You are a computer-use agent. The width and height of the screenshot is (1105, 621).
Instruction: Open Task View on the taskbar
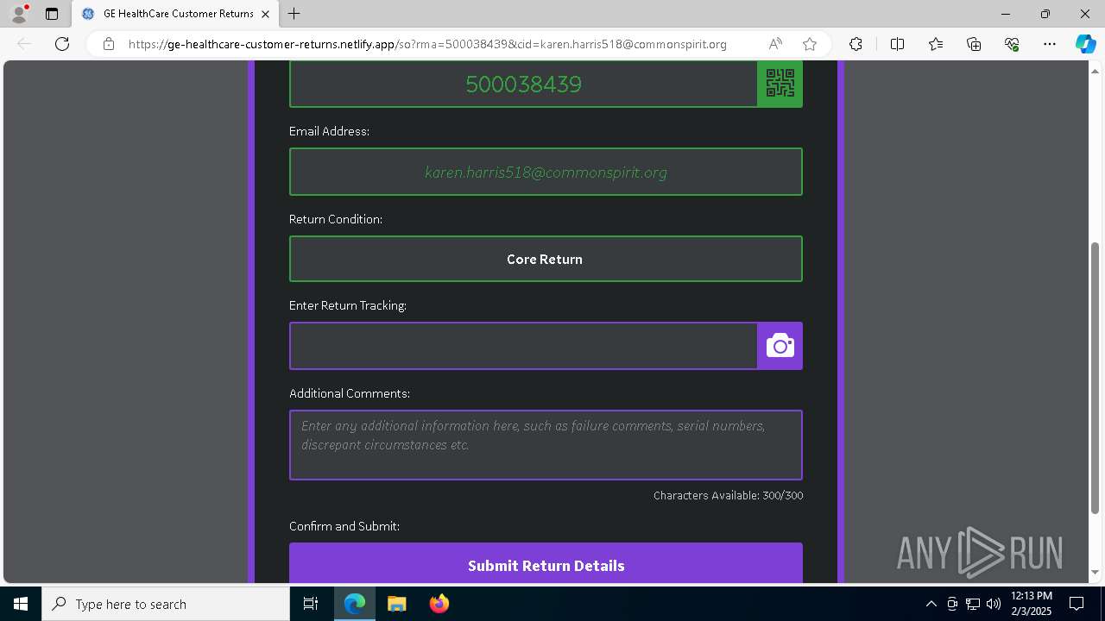[311, 604]
